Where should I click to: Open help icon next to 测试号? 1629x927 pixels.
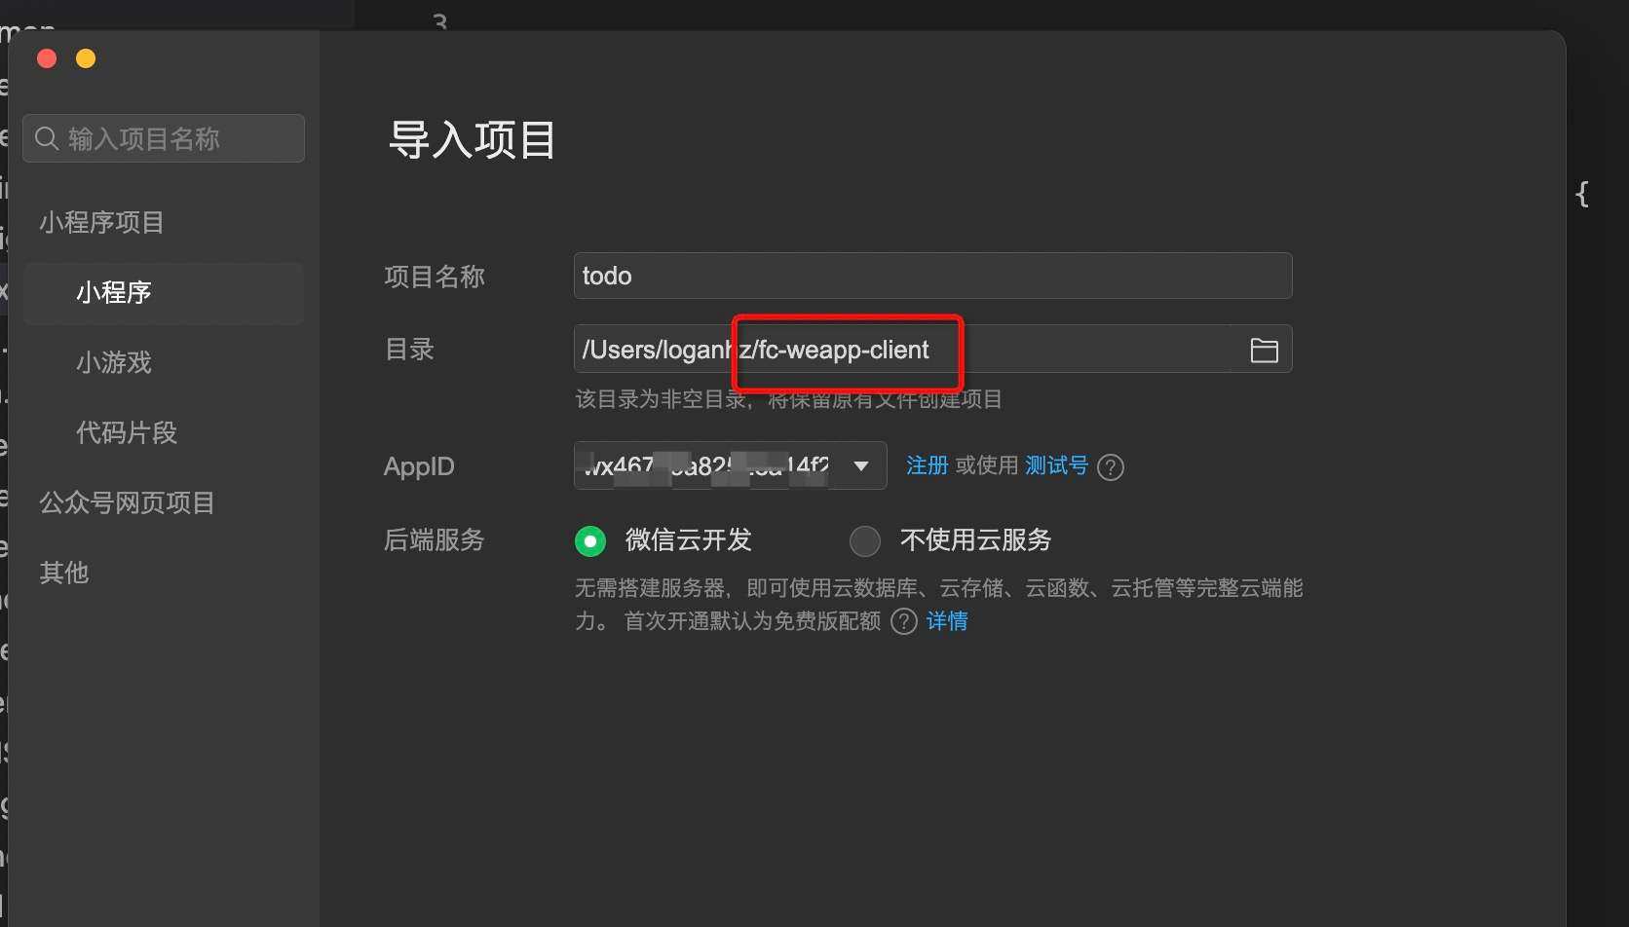(x=1110, y=466)
